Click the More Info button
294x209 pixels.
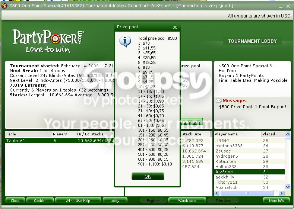click(276, 200)
